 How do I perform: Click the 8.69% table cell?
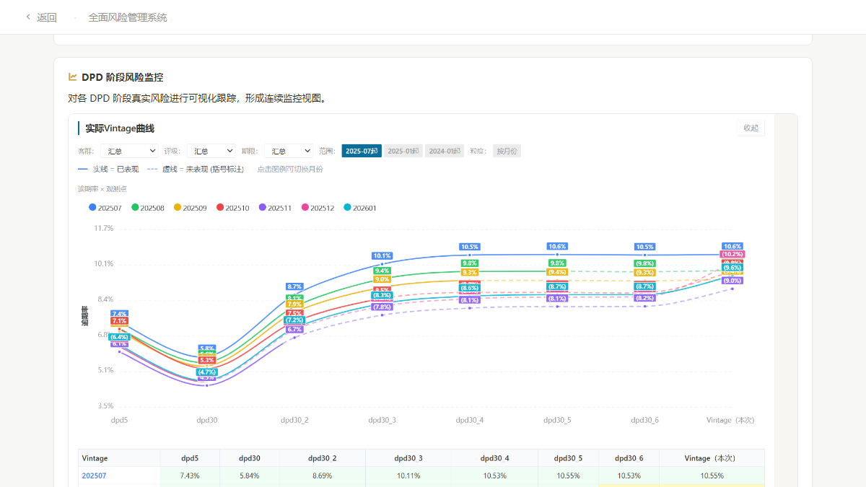(x=323, y=475)
